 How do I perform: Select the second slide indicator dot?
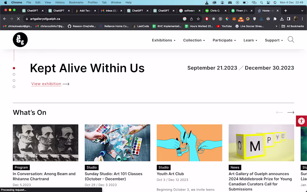[14, 74]
